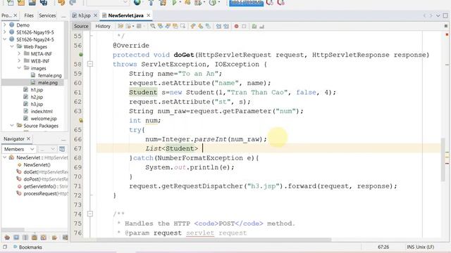Minimize the Projects panel group

pos(63,17)
